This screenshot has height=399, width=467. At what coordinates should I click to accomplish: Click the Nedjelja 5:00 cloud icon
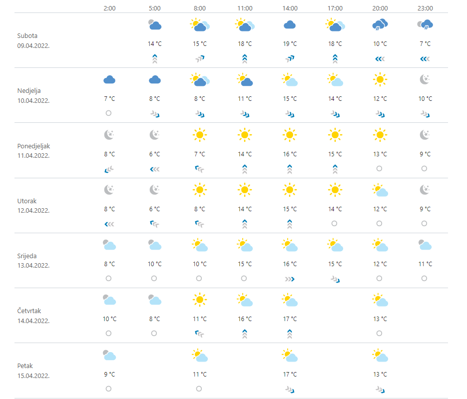[x=154, y=79]
